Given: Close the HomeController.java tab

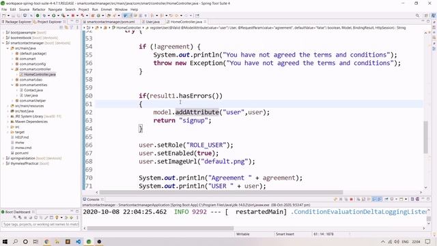Looking at the screenshot, I should (205, 21).
